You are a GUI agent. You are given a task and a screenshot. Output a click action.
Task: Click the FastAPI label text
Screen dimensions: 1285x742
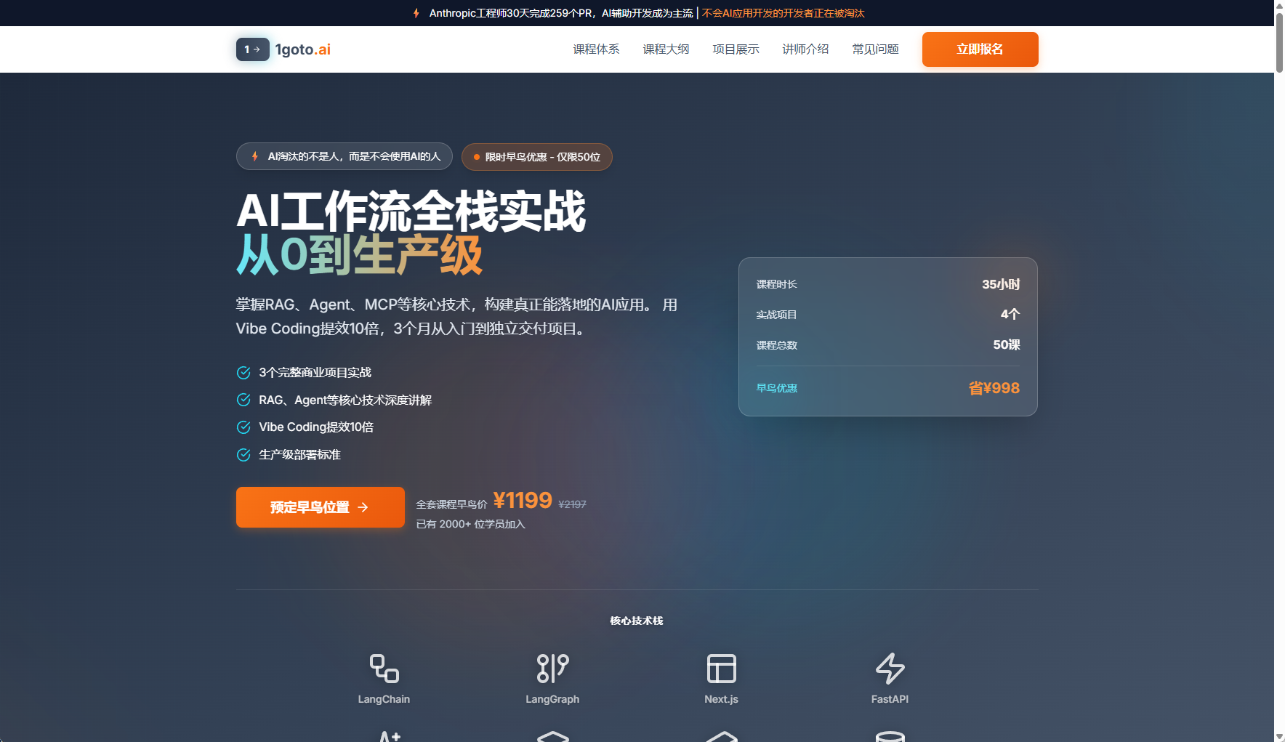coord(890,699)
